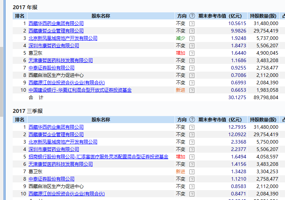Click question icon for 西藏华西药业集团 row in 2017 三季报
This screenshot has width=285, height=200.
click(x=192, y=127)
